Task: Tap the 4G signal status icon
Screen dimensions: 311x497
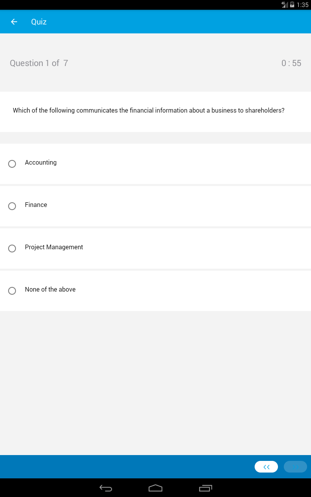Action: point(285,5)
